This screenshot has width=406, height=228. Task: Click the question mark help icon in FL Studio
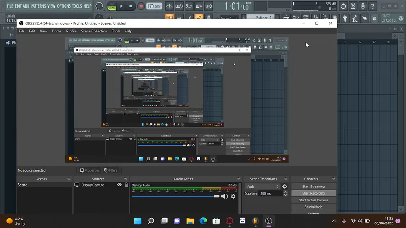coord(373,6)
